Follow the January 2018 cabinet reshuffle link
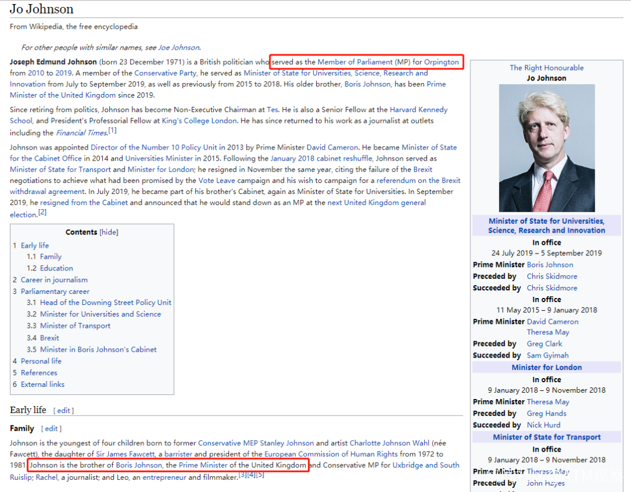 (321, 158)
